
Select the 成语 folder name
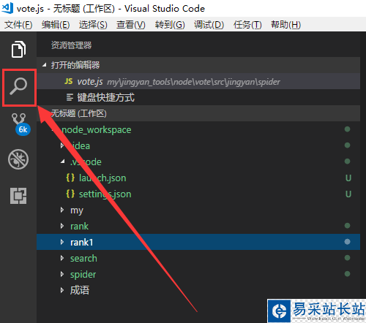tap(80, 290)
